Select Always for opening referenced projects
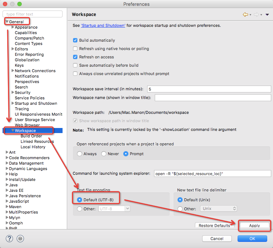This screenshot has width=273, height=248. tap(80, 154)
